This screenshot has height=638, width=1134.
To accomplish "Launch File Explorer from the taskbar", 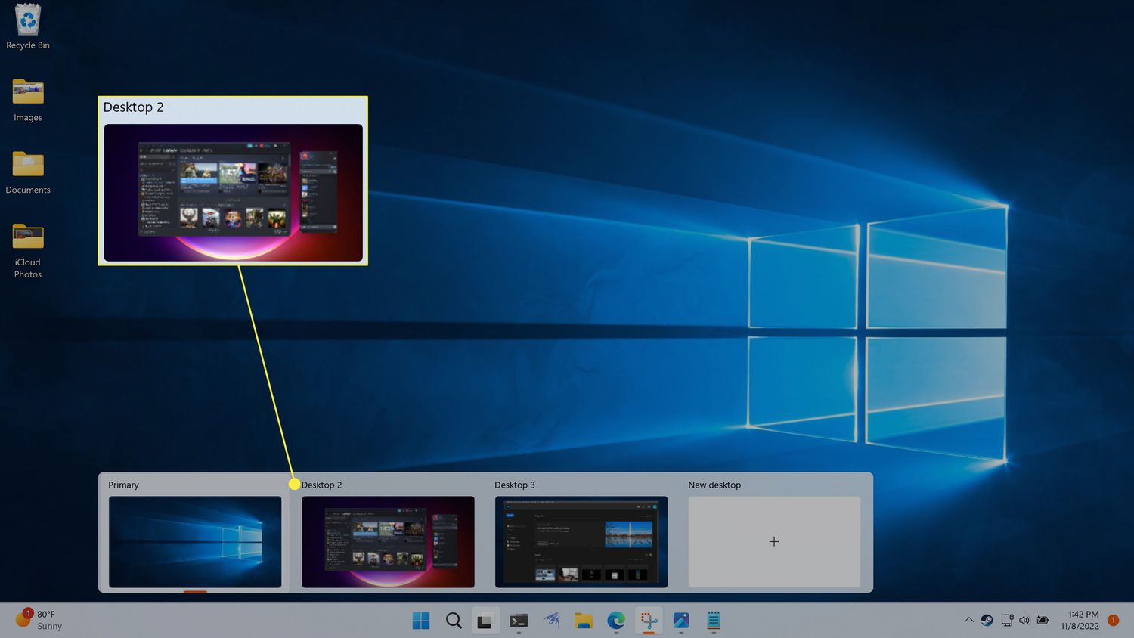I will 583,621.
